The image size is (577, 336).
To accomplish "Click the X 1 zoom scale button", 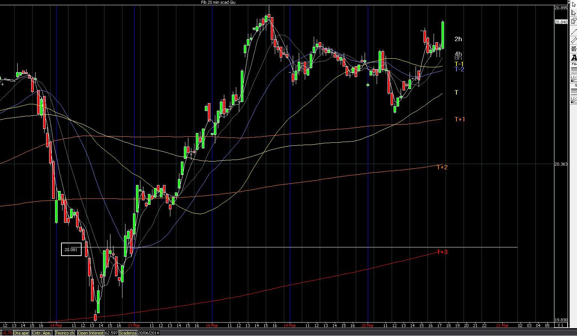I will click(560, 325).
